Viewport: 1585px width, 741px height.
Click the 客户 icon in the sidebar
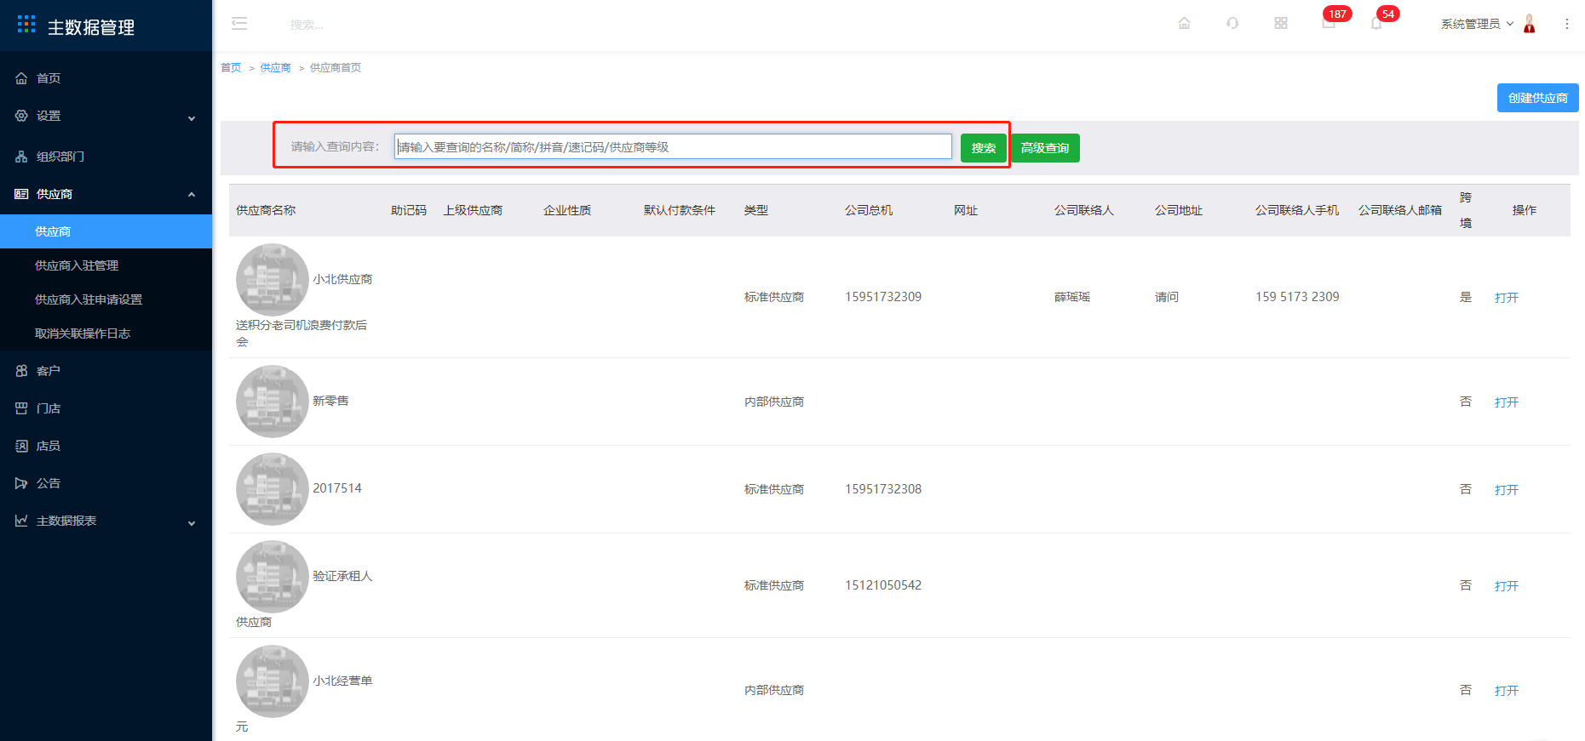point(21,371)
